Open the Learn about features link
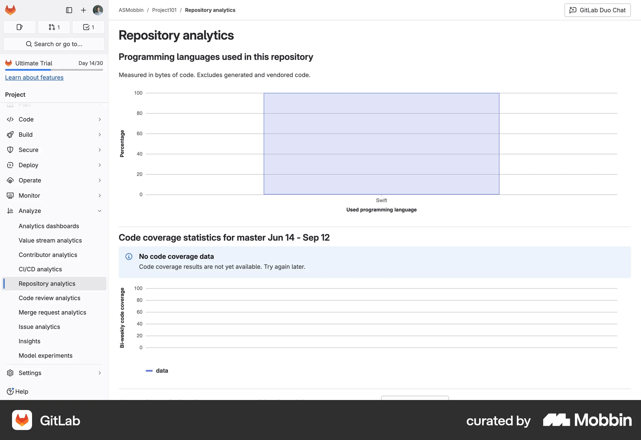This screenshot has height=440, width=641. (34, 77)
